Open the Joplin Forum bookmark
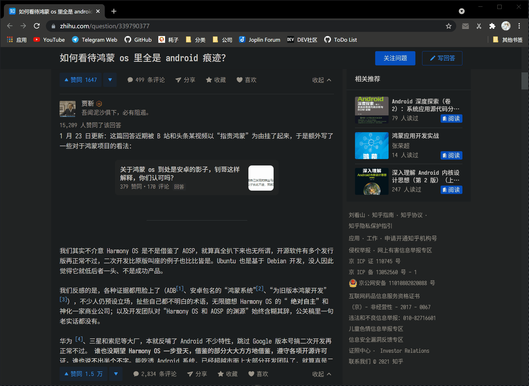Image resolution: width=529 pixels, height=386 pixels. 259,40
